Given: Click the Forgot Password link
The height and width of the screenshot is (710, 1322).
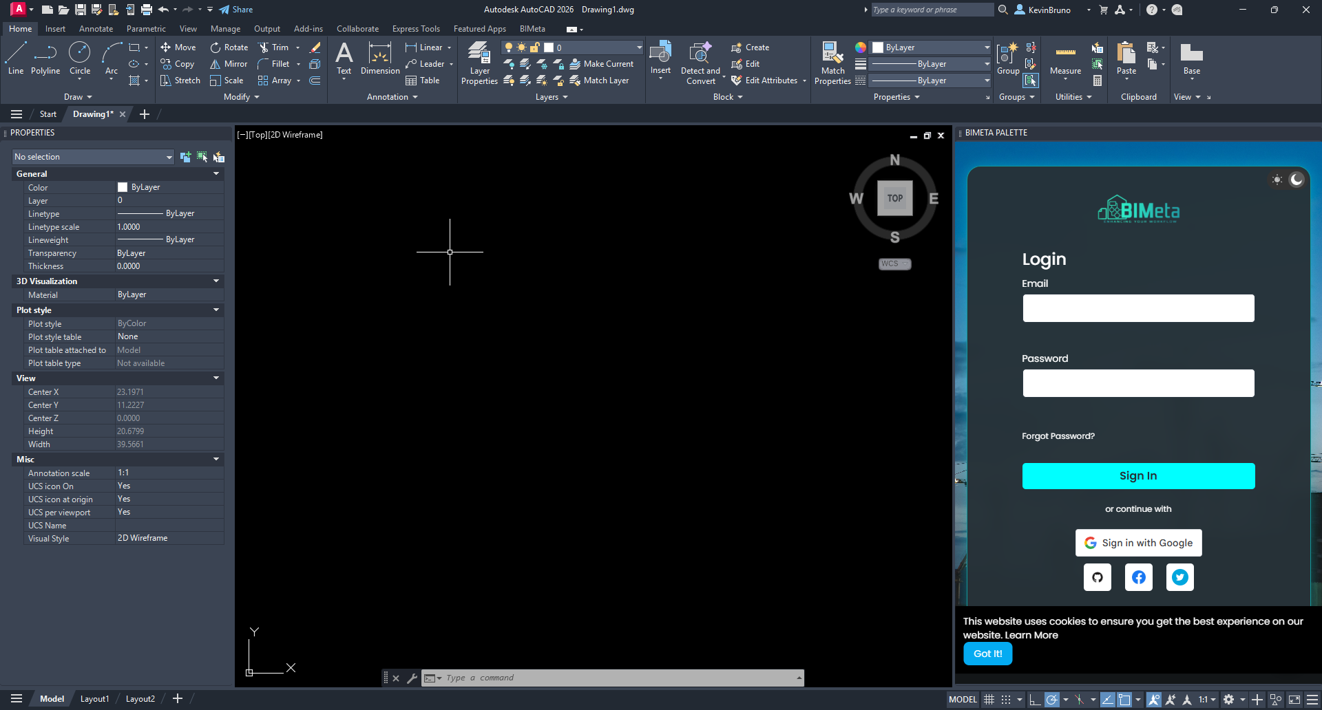Looking at the screenshot, I should coord(1058,436).
